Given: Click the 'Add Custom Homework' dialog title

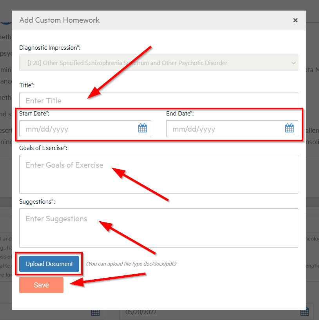Looking at the screenshot, I should coord(60,20).
